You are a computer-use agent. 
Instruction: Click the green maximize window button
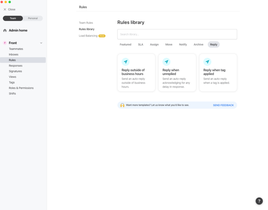tap(10, 2)
